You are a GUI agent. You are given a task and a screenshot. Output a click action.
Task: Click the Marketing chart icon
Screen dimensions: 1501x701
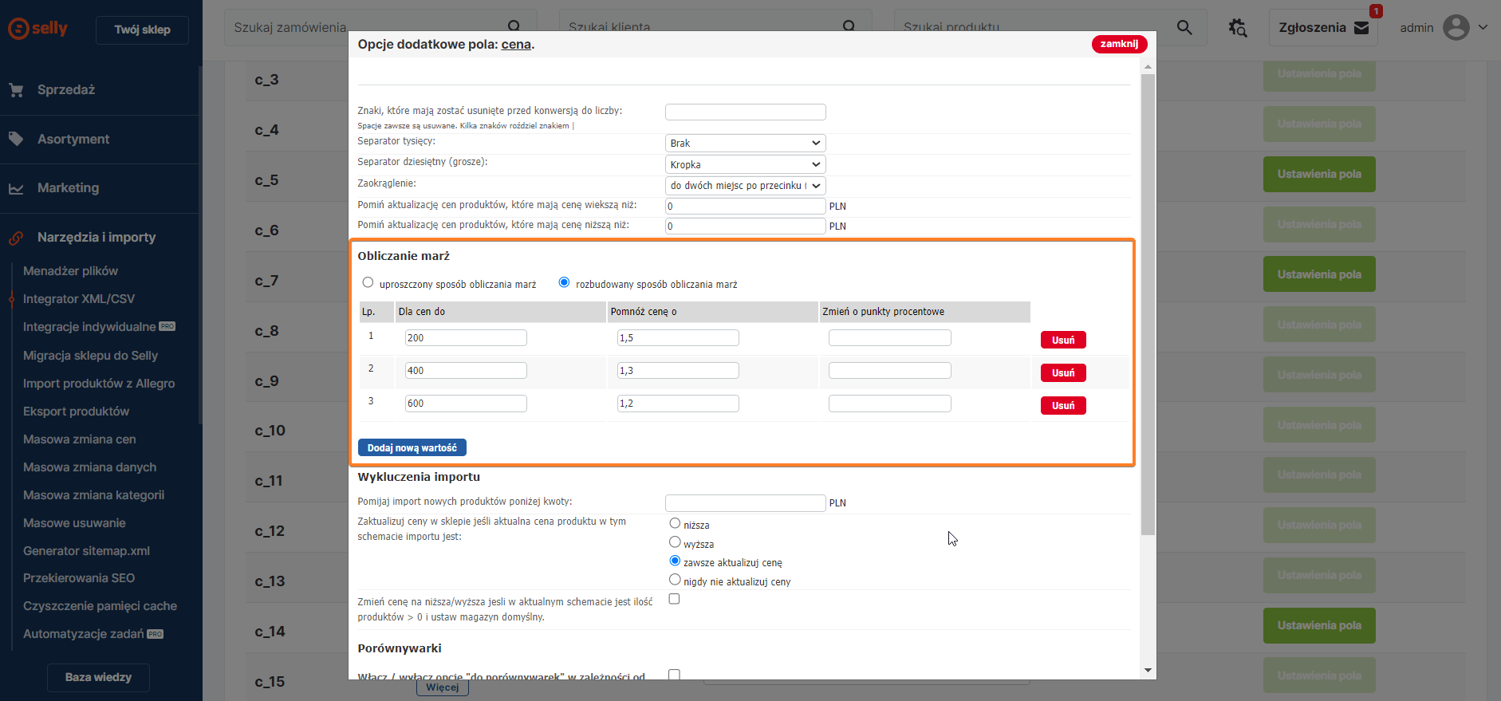(x=16, y=189)
